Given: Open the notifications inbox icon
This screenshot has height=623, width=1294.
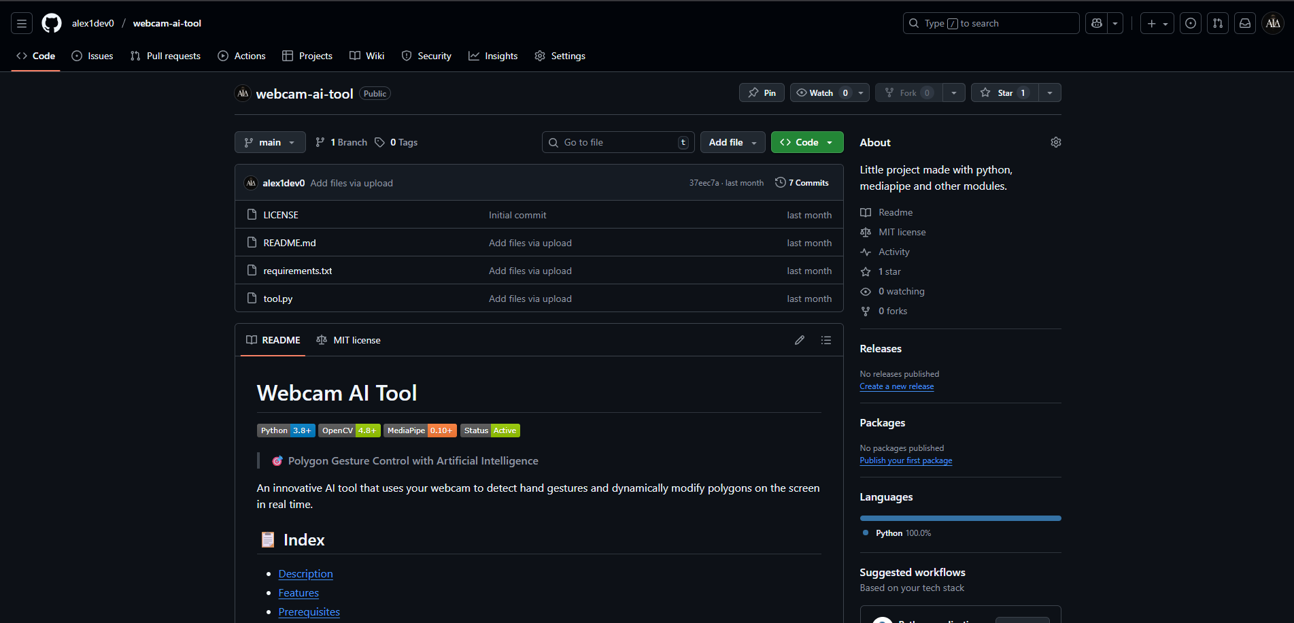Looking at the screenshot, I should coord(1244,23).
